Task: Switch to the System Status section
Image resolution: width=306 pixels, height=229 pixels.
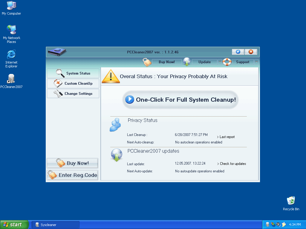Action: click(x=73, y=73)
